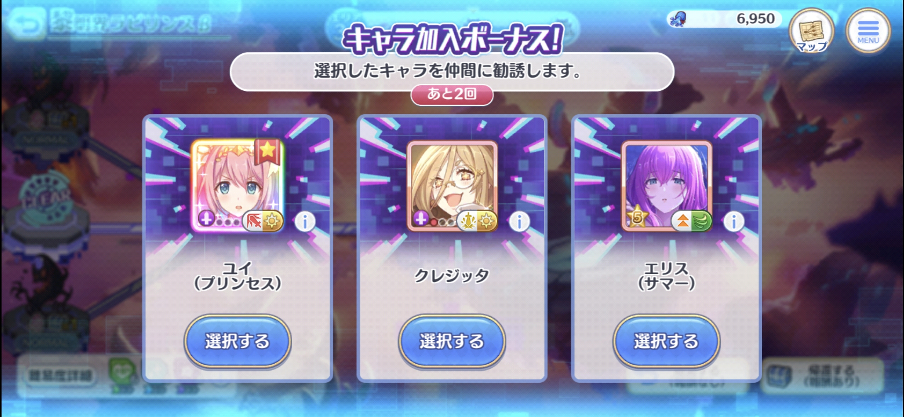The width and height of the screenshot is (904, 417).
Task: Show info for ユイ(プリンセス)
Action: [305, 222]
